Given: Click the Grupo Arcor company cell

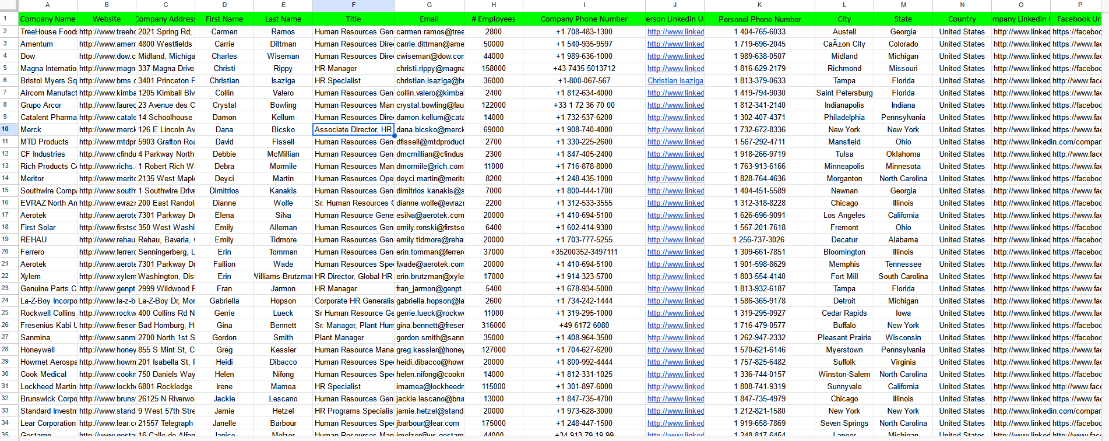Looking at the screenshot, I should pyautogui.click(x=48, y=105).
